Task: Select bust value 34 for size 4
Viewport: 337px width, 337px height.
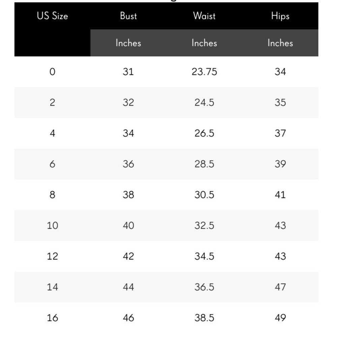Action: (x=128, y=133)
